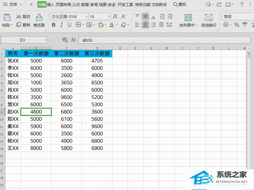Open the font size dropdown
Viewport: 254px width, 190px height.
(x=109, y=17)
